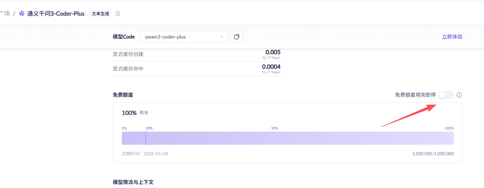The height and width of the screenshot is (188, 484).
Task: Click the 文本生成 tag
Action: [x=100, y=14]
